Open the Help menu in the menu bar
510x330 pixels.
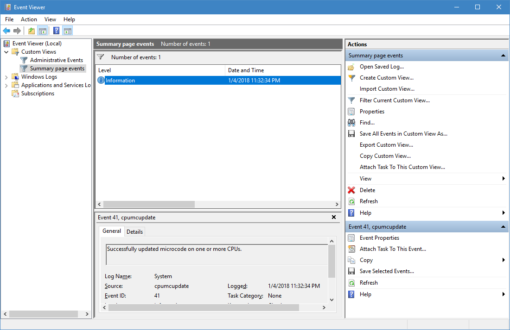point(69,19)
